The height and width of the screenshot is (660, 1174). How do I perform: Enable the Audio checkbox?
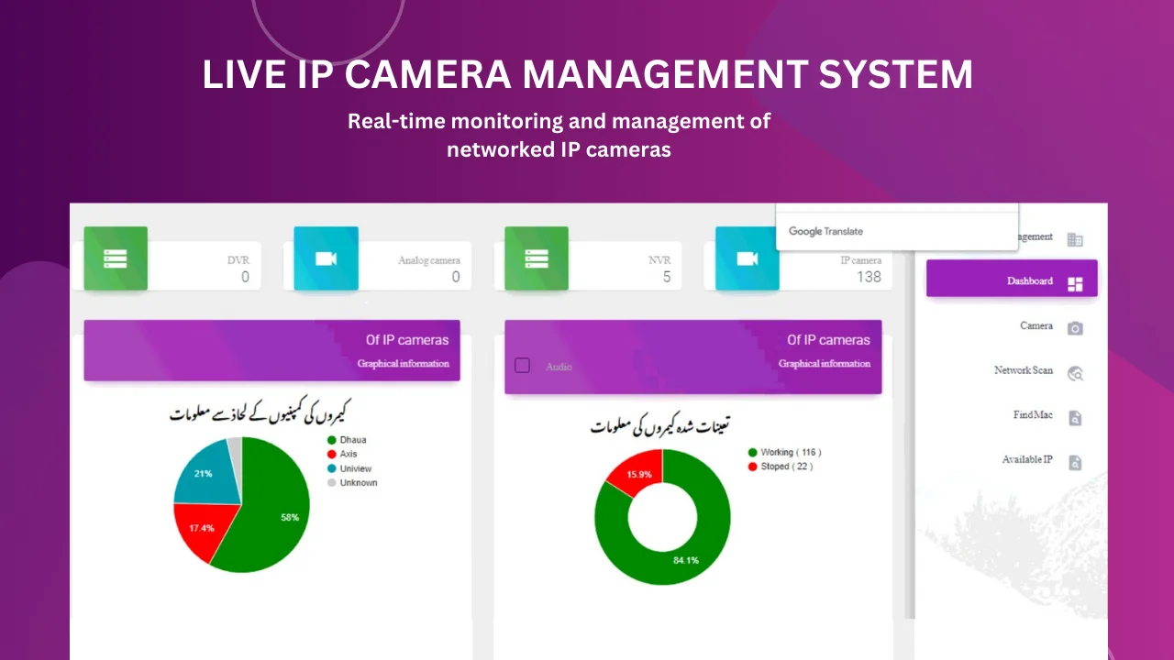[523, 366]
